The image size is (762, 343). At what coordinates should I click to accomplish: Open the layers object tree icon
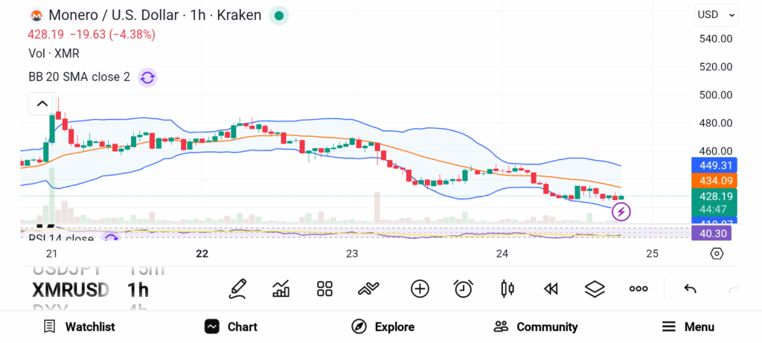(x=594, y=289)
